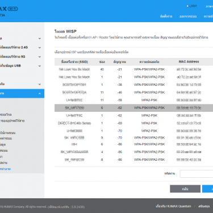
Task: Select the network row on channel 40
Action: 133,69
